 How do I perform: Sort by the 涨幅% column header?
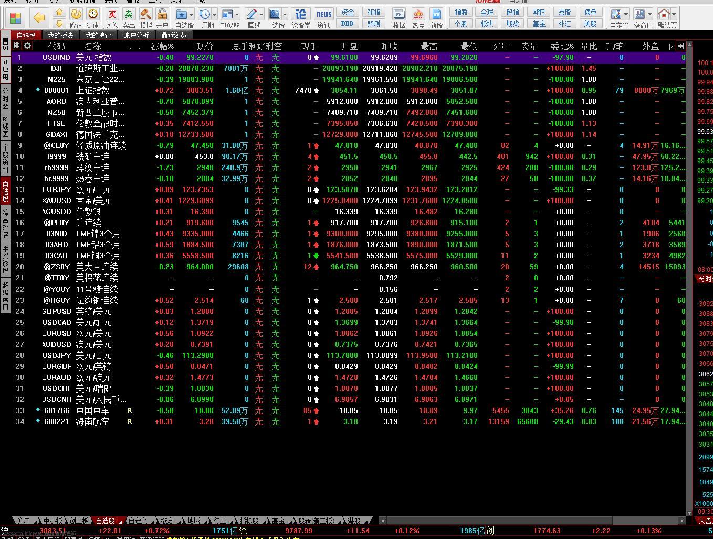pos(163,46)
